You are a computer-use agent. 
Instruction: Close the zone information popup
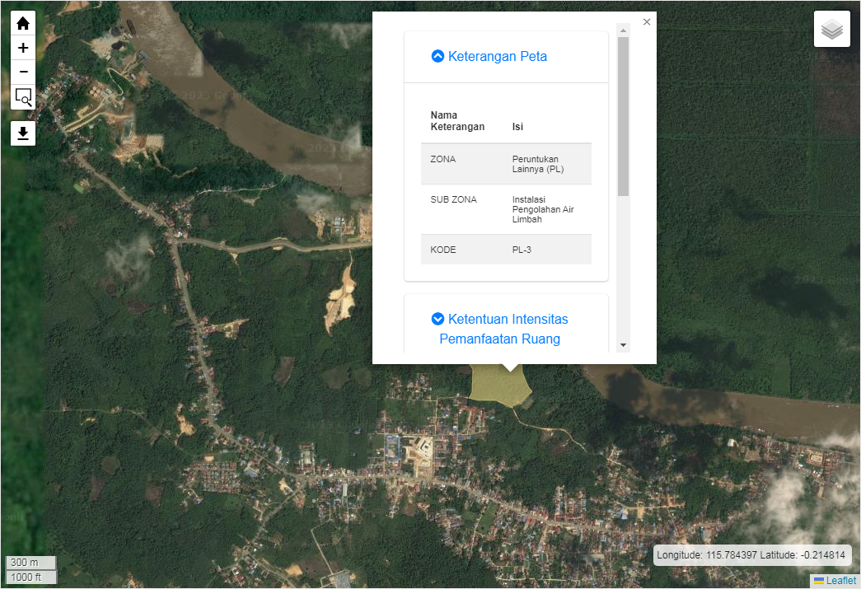click(647, 22)
